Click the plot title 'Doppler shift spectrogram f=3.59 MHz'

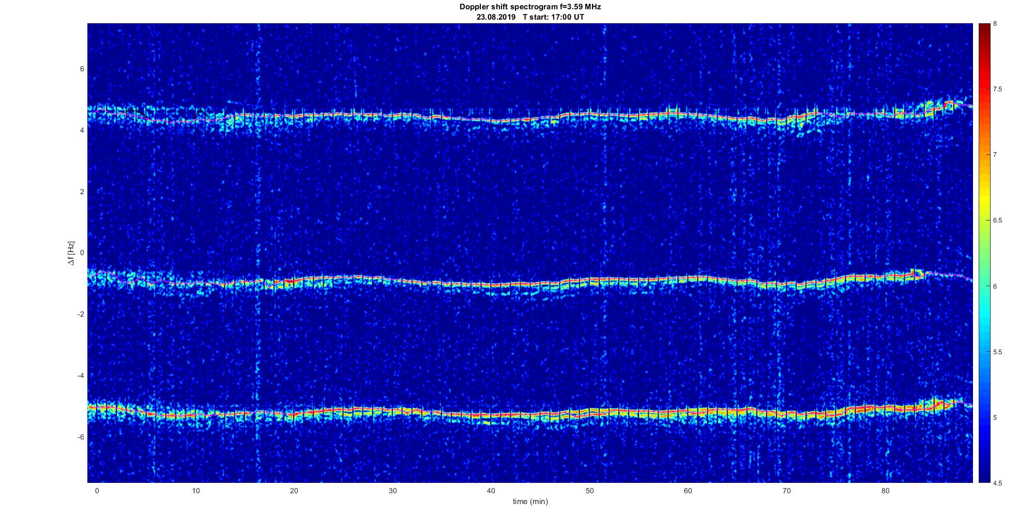pyautogui.click(x=530, y=7)
